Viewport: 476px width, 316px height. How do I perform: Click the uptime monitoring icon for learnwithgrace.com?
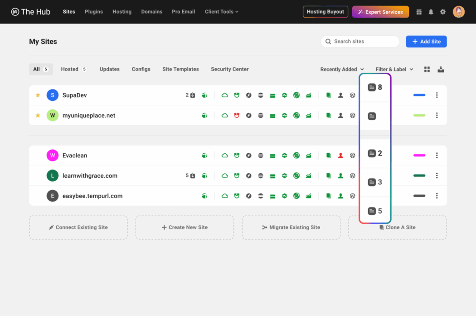[284, 175]
